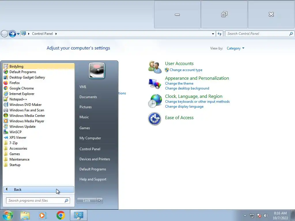Click the Search programs and files field
295x221 pixels.
(x=38, y=201)
